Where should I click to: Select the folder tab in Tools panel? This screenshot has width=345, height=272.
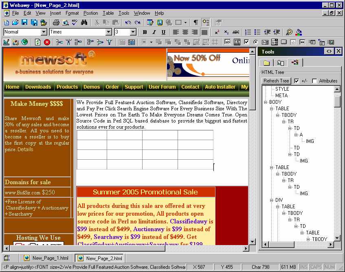click(267, 63)
